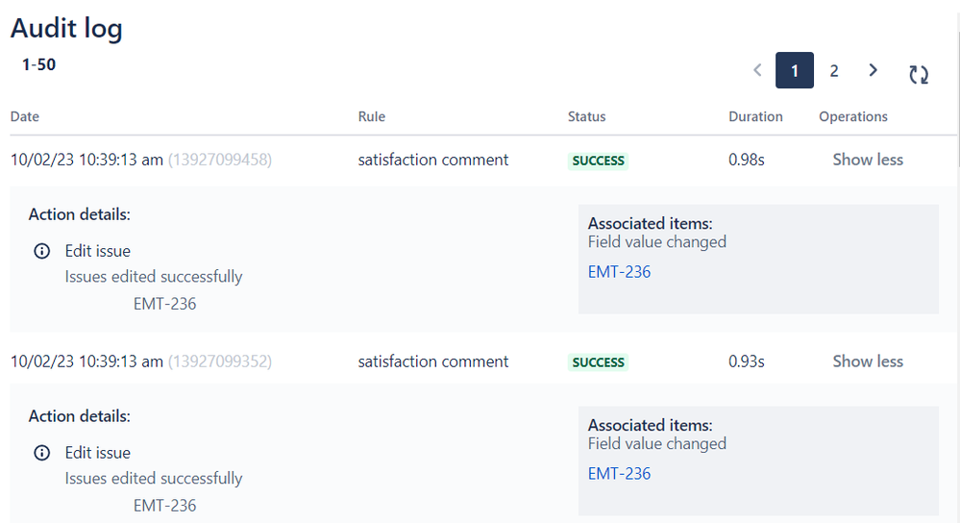Click the refresh audit log icon
Image resolution: width=960 pixels, height=523 pixels.
coord(919,74)
